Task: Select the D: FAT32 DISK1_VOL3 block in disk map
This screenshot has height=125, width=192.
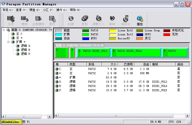Action: pos(93,52)
